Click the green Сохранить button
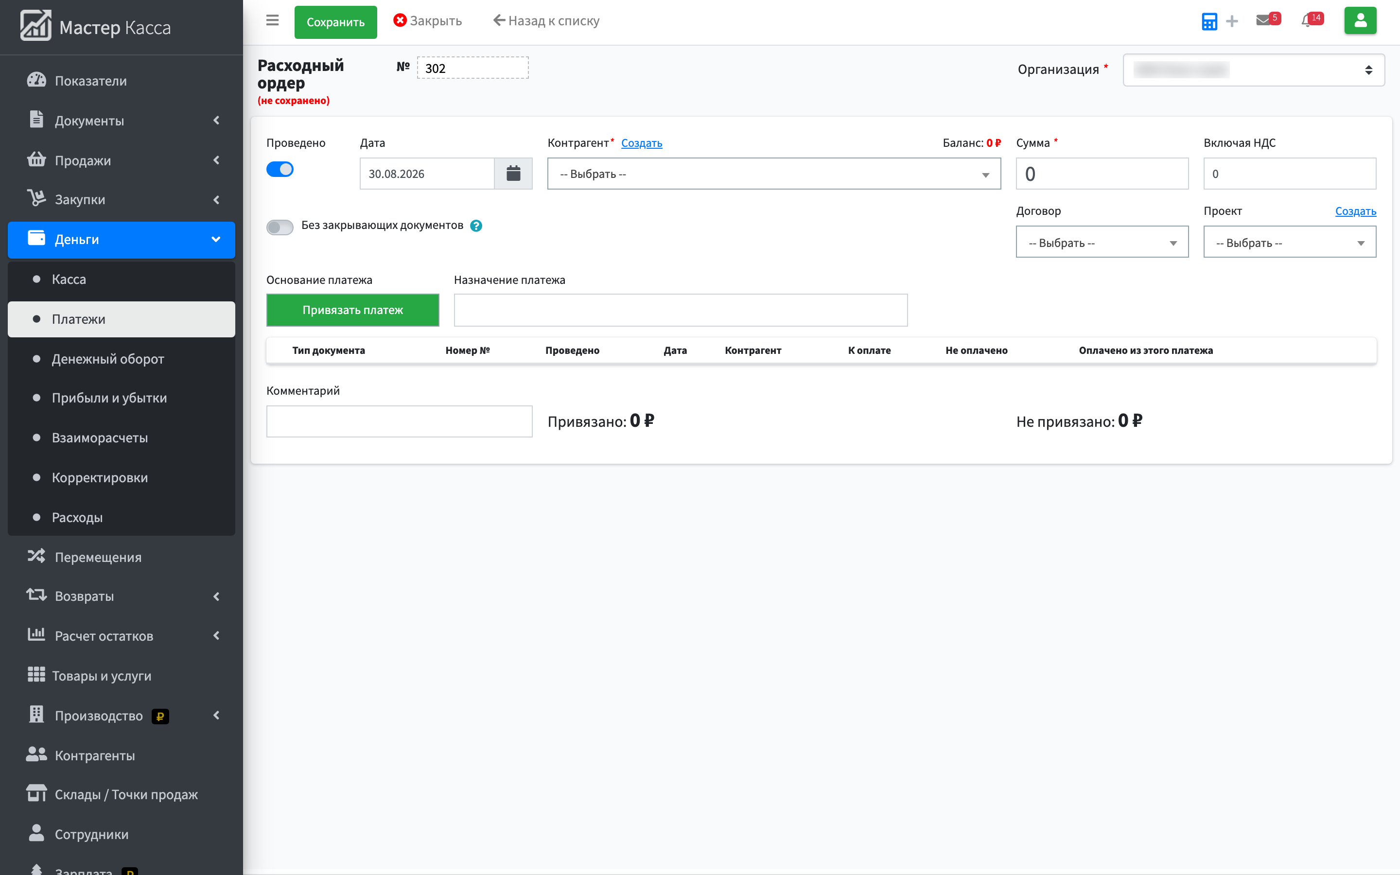Screen dimensions: 1400x875 click(x=335, y=22)
